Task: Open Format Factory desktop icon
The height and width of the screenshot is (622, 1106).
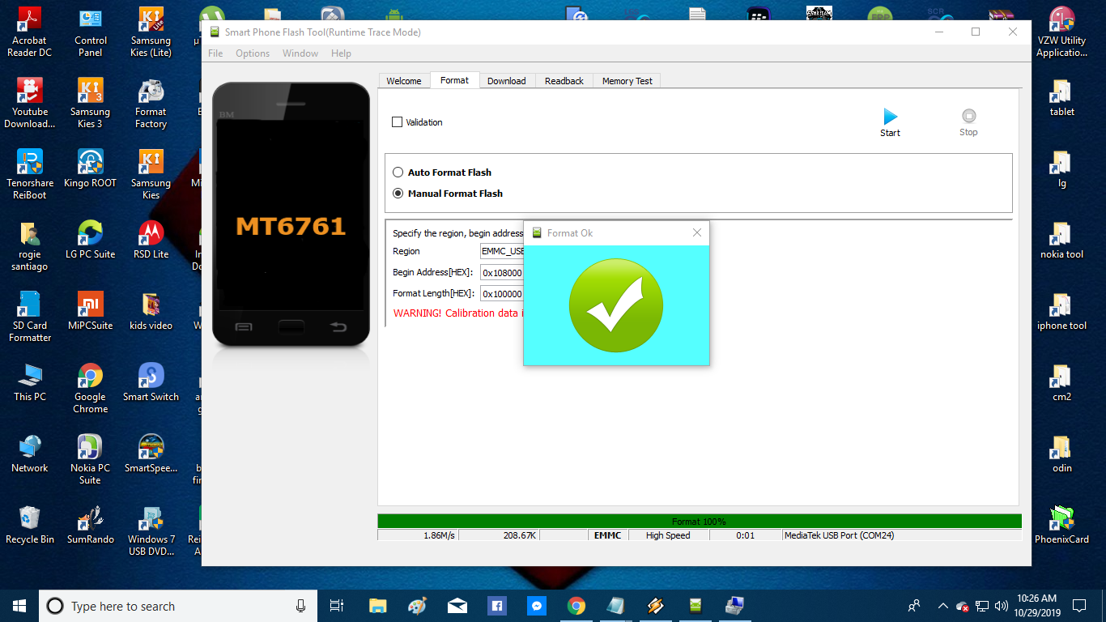Action: tap(151, 104)
